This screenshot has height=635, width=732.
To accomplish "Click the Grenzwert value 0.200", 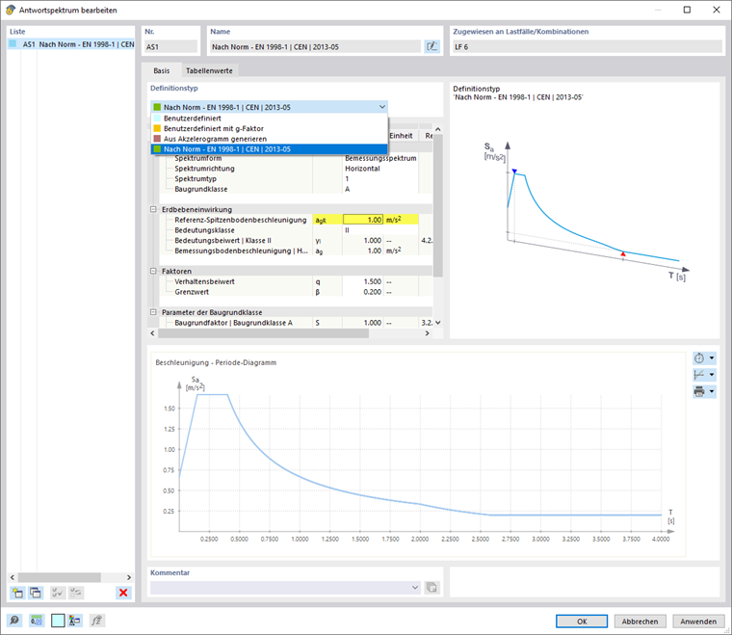I will [363, 292].
